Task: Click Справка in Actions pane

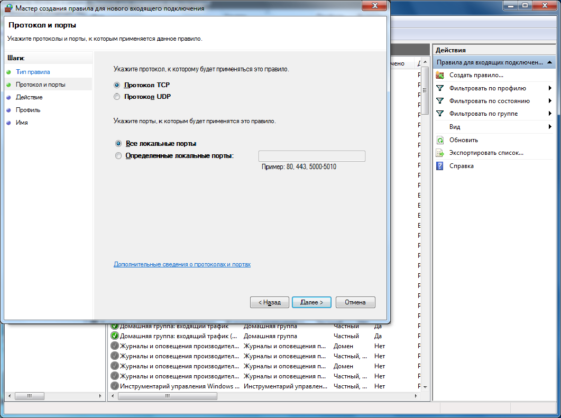Action: click(462, 166)
